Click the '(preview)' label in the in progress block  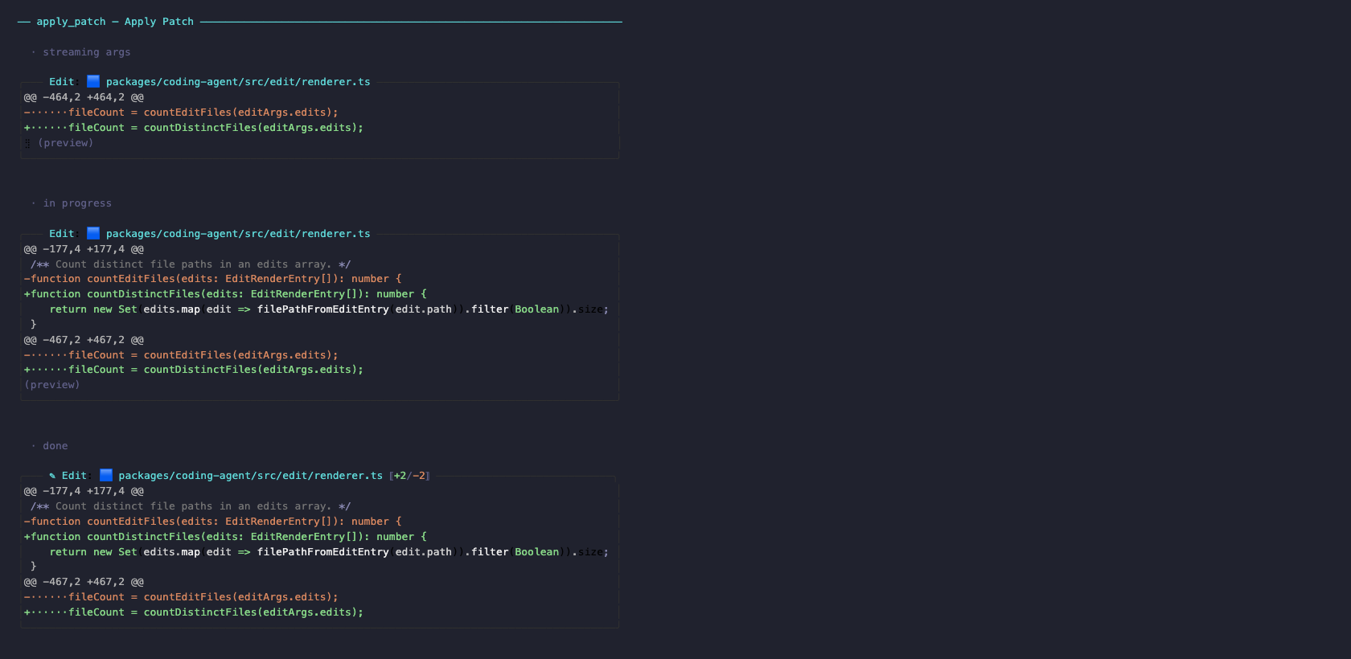52,385
